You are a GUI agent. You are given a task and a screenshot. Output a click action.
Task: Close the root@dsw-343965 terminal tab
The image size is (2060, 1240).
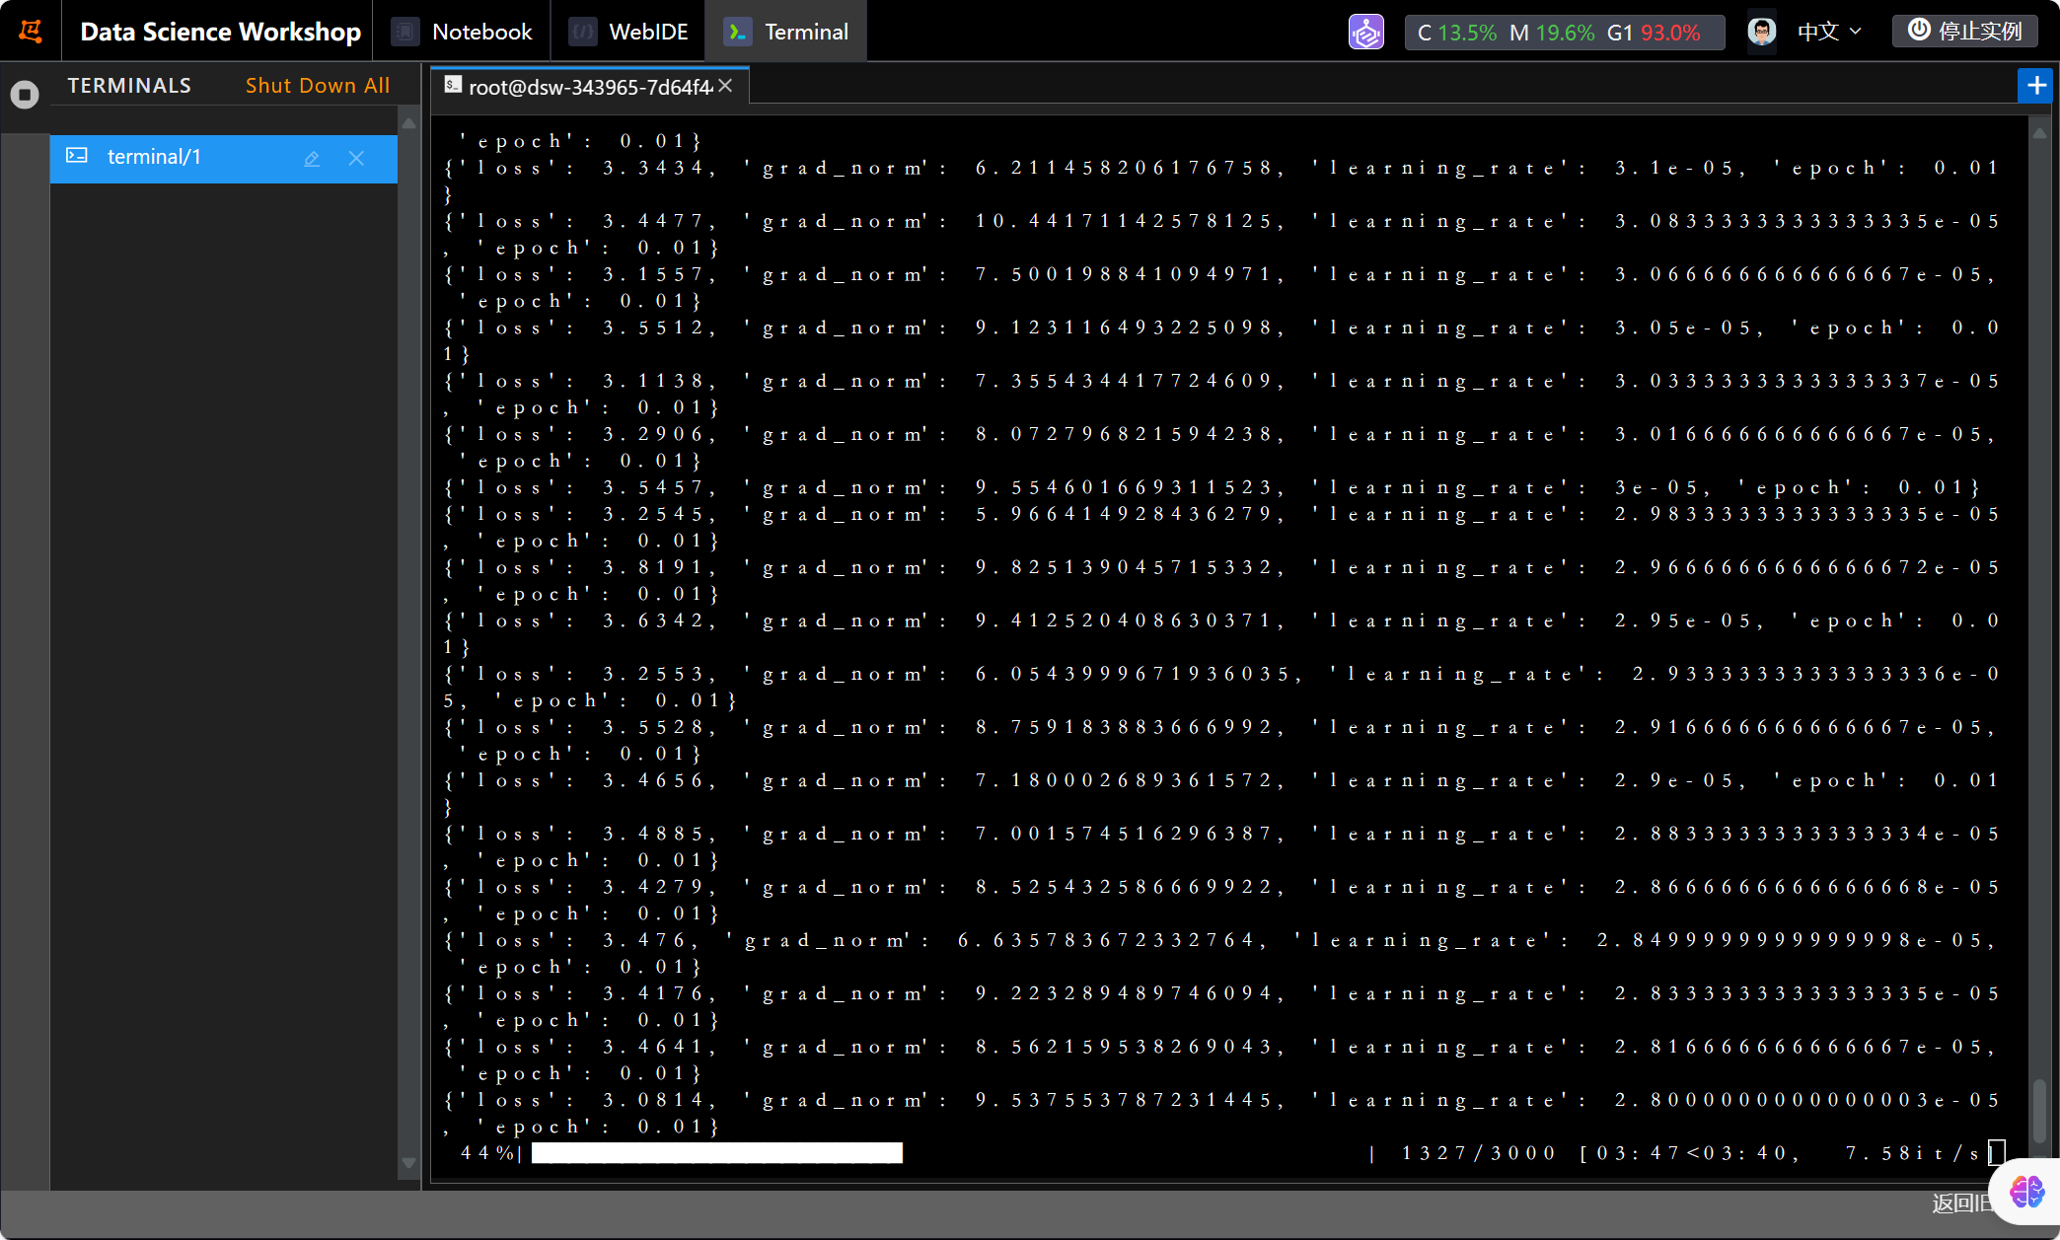tap(725, 86)
